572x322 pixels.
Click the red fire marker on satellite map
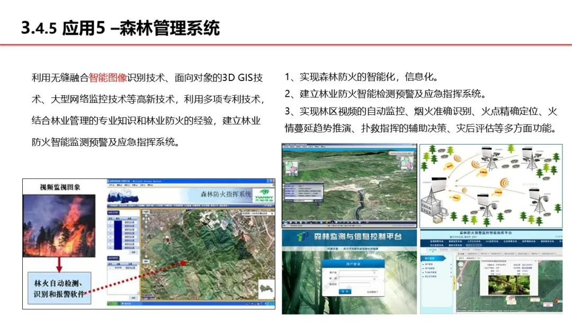tap(168, 239)
